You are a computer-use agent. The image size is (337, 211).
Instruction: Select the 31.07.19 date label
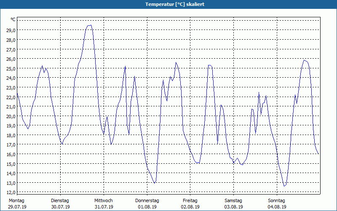point(104,207)
